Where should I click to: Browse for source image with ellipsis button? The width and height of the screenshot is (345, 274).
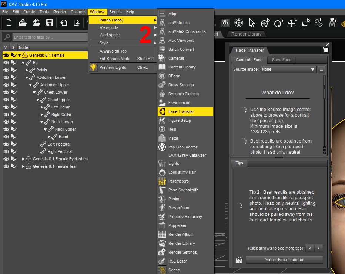pos(321,70)
